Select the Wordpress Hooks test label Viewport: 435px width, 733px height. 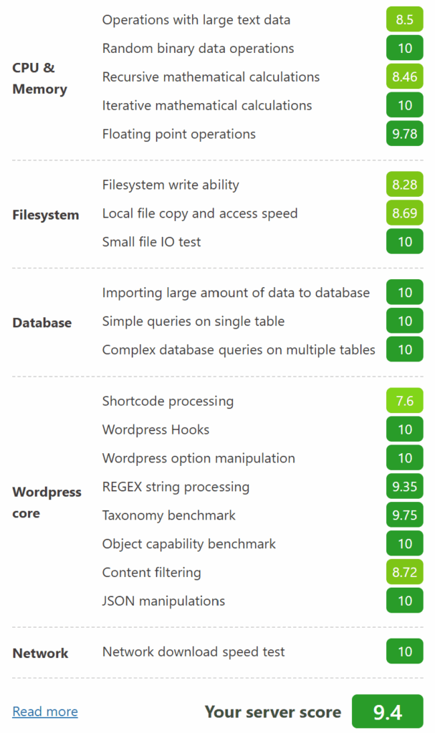tap(156, 429)
